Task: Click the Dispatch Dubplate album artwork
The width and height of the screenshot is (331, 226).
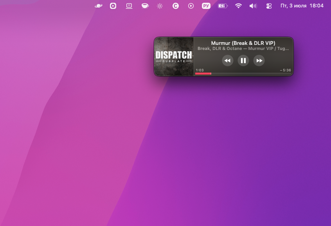Action: tap(174, 57)
